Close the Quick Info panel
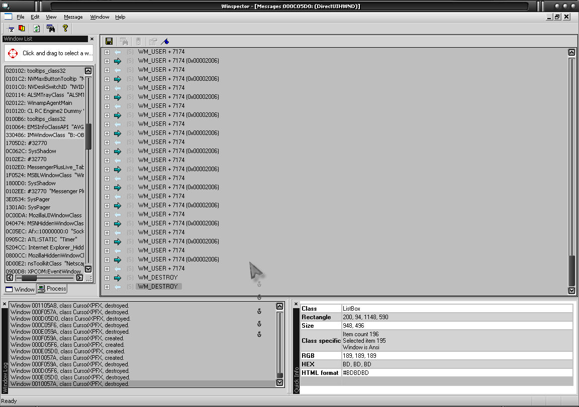Viewport: 579px width, 407px height. [x=296, y=304]
